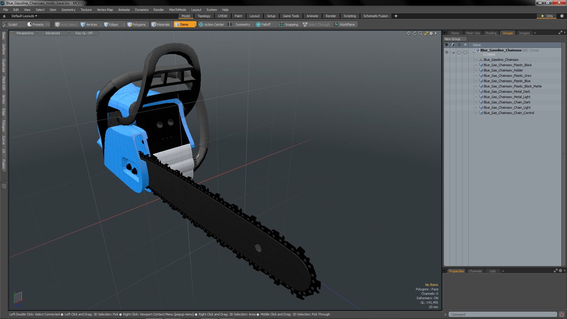Image resolution: width=567 pixels, height=319 pixels.
Task: Toggle first lock checkbox of Blue_Gasoline_Chainsaw group
Action: 459,52
